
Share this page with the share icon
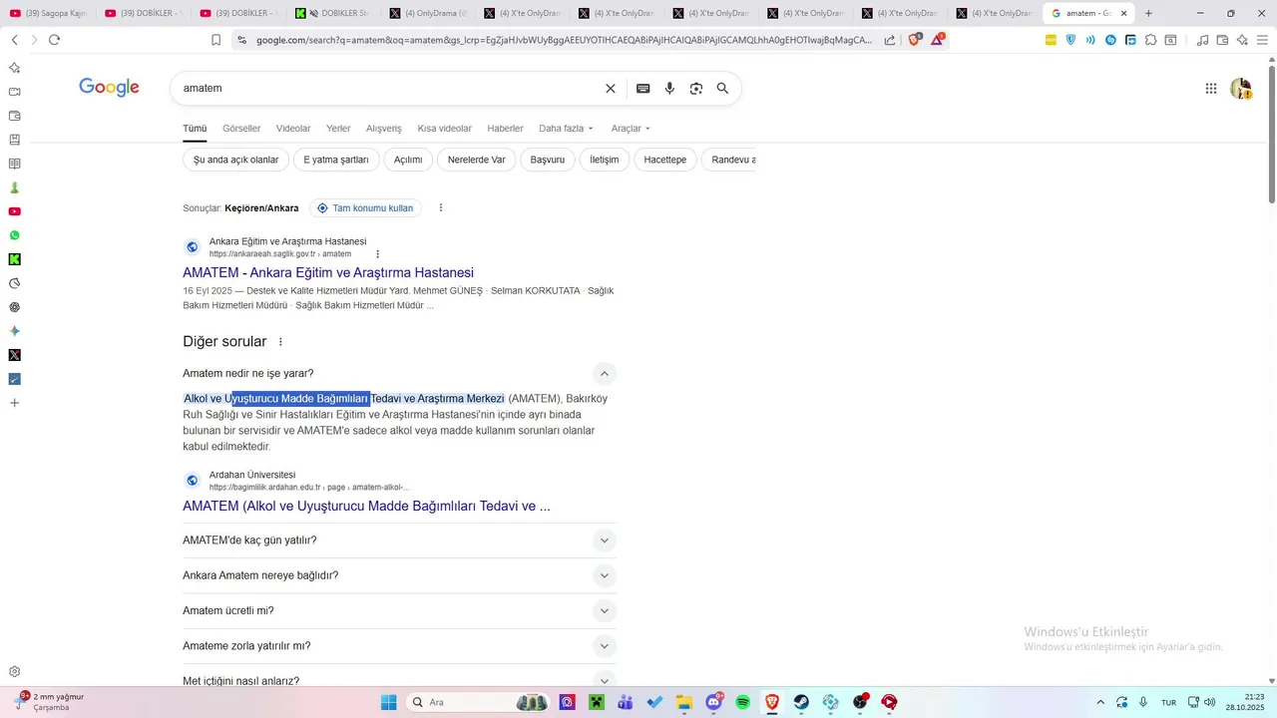(890, 40)
